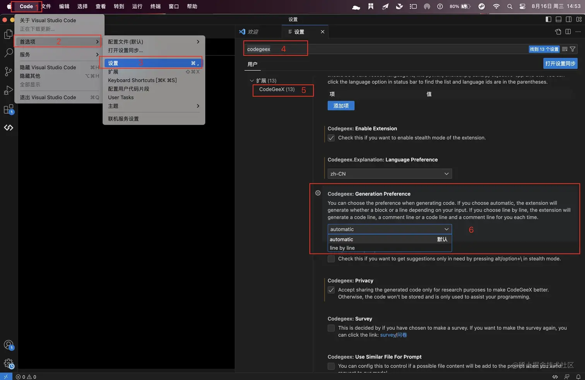Viewport: 585px width, 380px height.
Task: Choose 联机服务设置 menu entry
Action: (x=154, y=119)
